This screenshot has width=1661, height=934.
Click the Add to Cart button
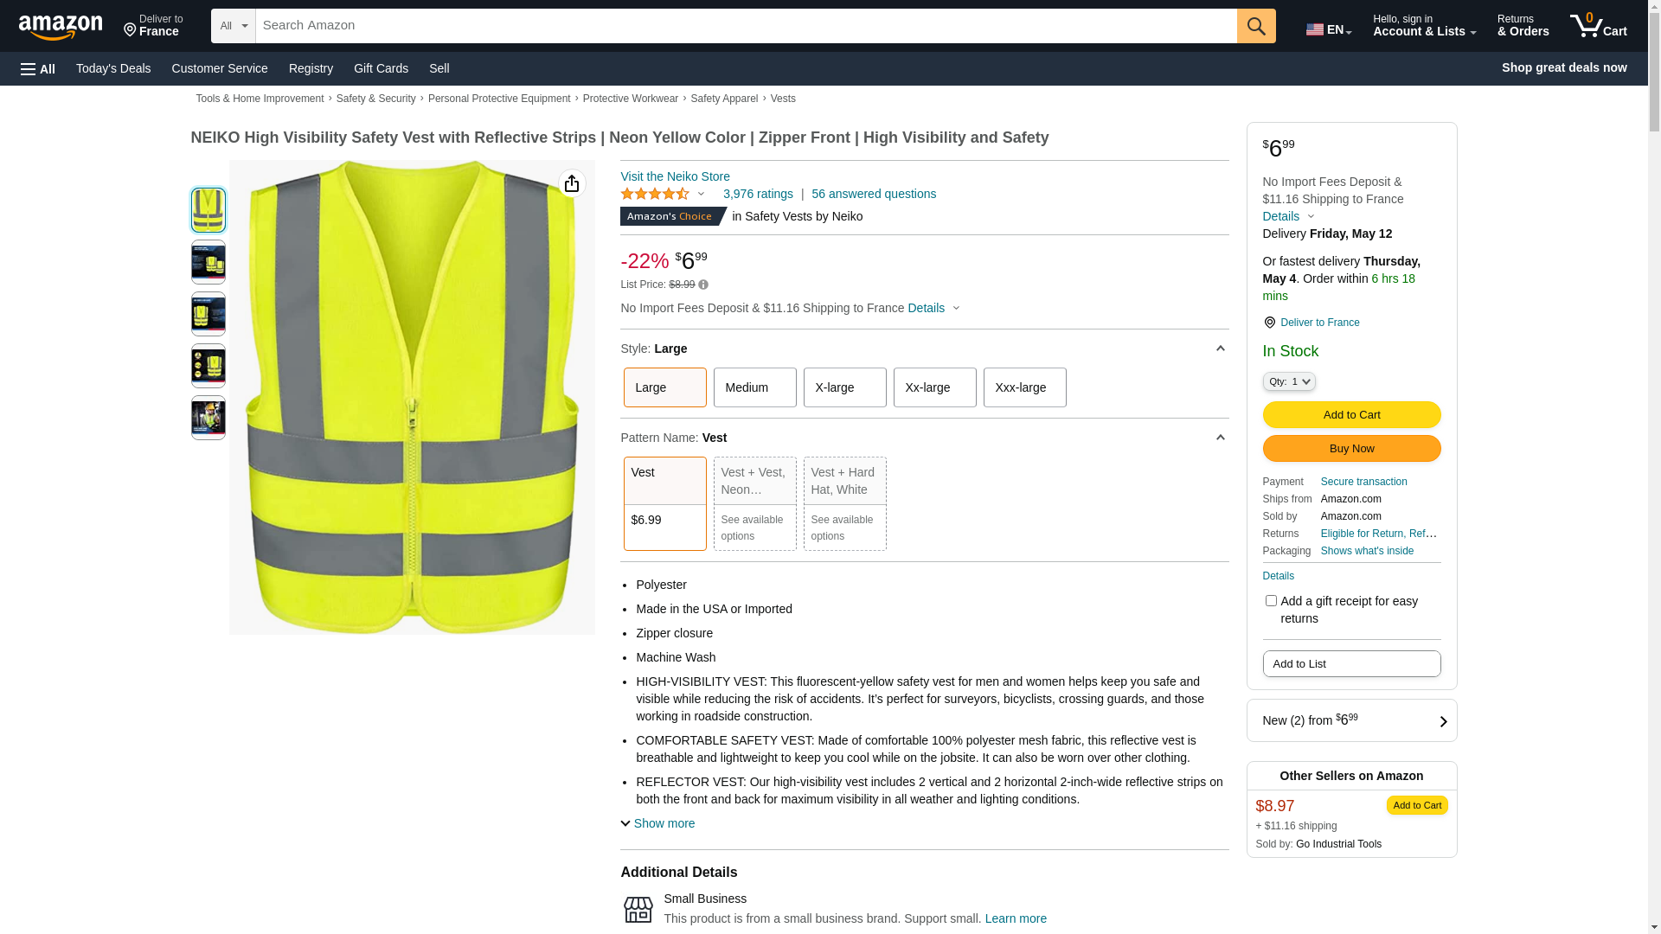point(1351,415)
